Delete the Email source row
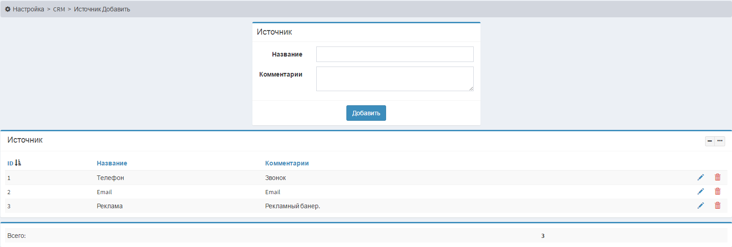The height and width of the screenshot is (247, 732). pos(717,191)
